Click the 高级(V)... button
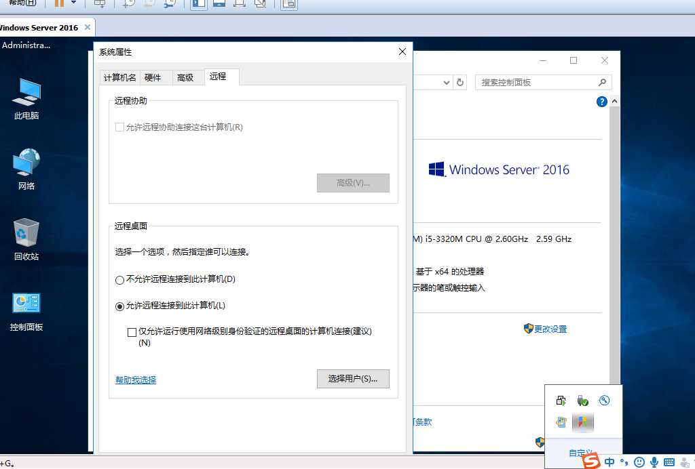 [x=353, y=183]
